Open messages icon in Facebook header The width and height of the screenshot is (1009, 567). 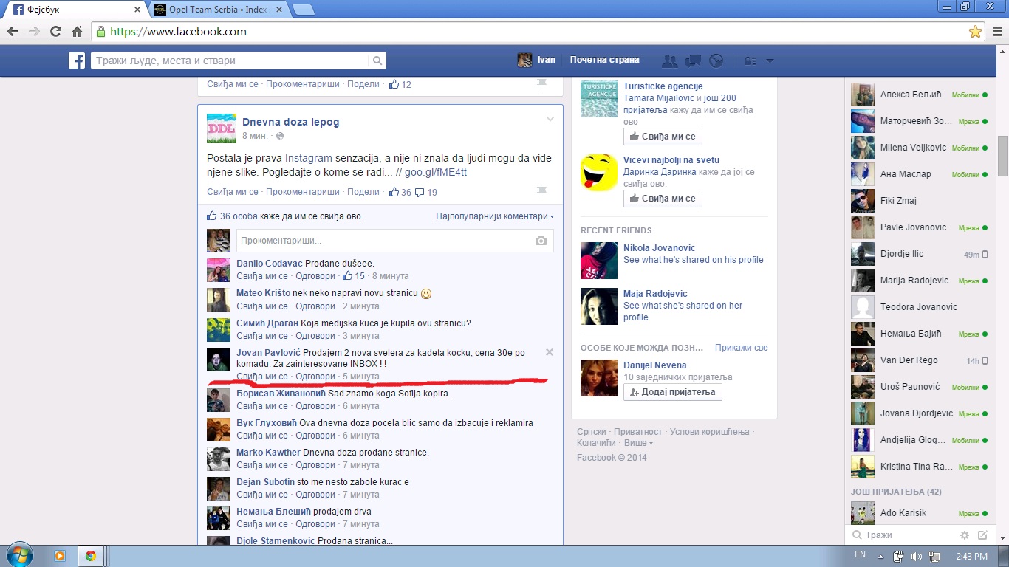(x=693, y=61)
